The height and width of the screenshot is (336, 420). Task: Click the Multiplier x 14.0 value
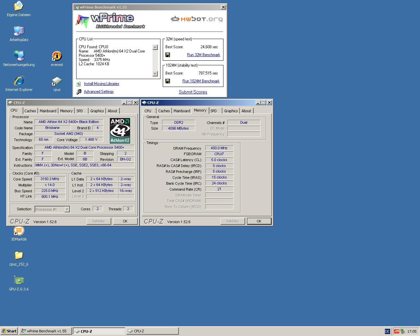pos(50,185)
